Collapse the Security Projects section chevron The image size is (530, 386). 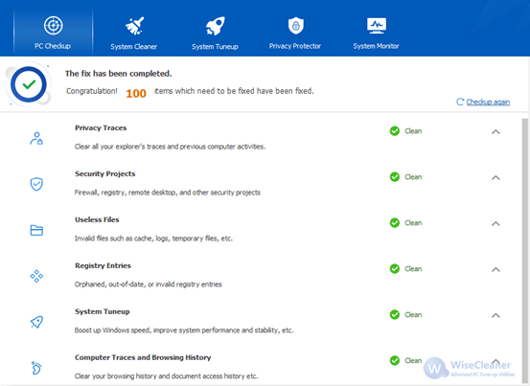pos(495,177)
